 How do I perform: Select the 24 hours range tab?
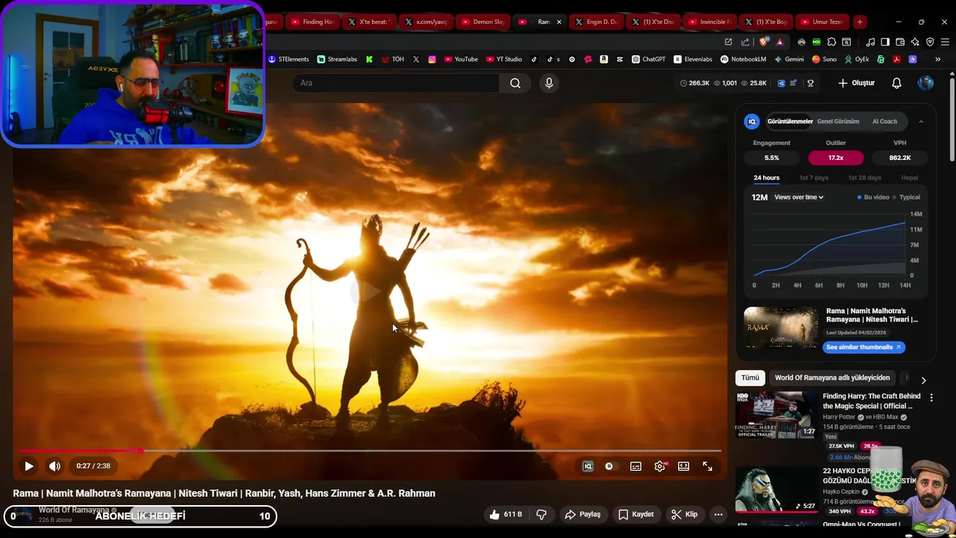pyautogui.click(x=766, y=178)
